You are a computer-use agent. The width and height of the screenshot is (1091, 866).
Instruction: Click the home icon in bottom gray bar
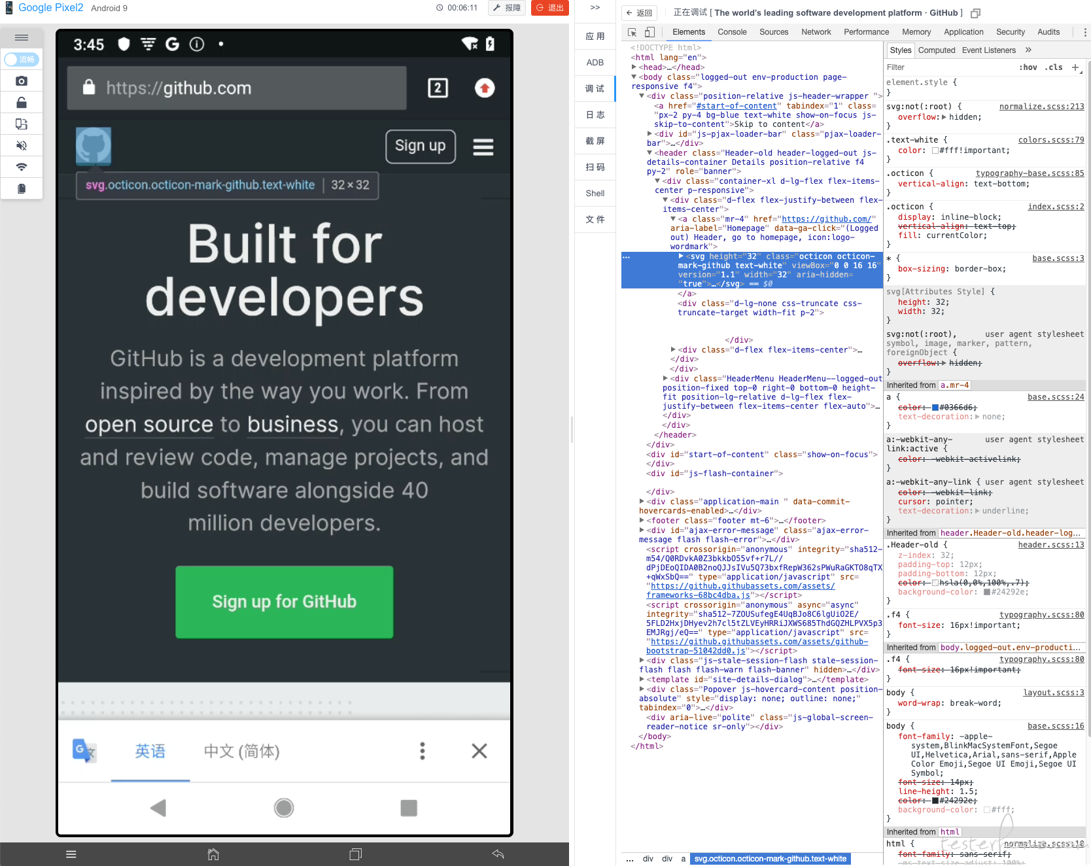tap(213, 854)
